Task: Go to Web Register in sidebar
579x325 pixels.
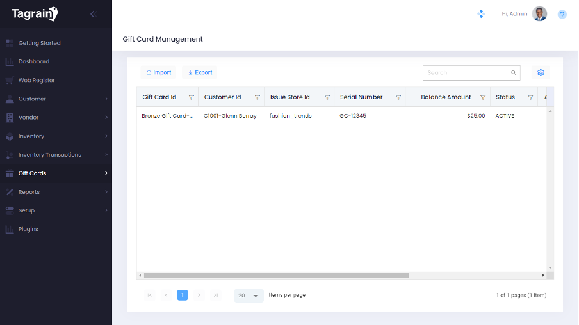Action: coord(37,81)
